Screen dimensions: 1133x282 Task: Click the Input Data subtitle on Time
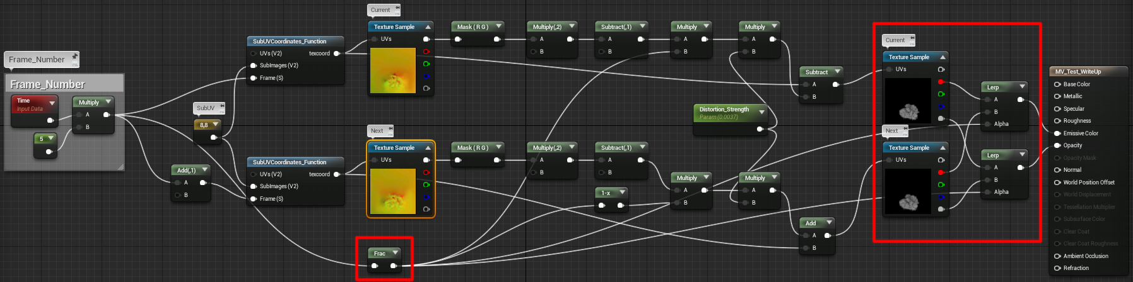(30, 109)
